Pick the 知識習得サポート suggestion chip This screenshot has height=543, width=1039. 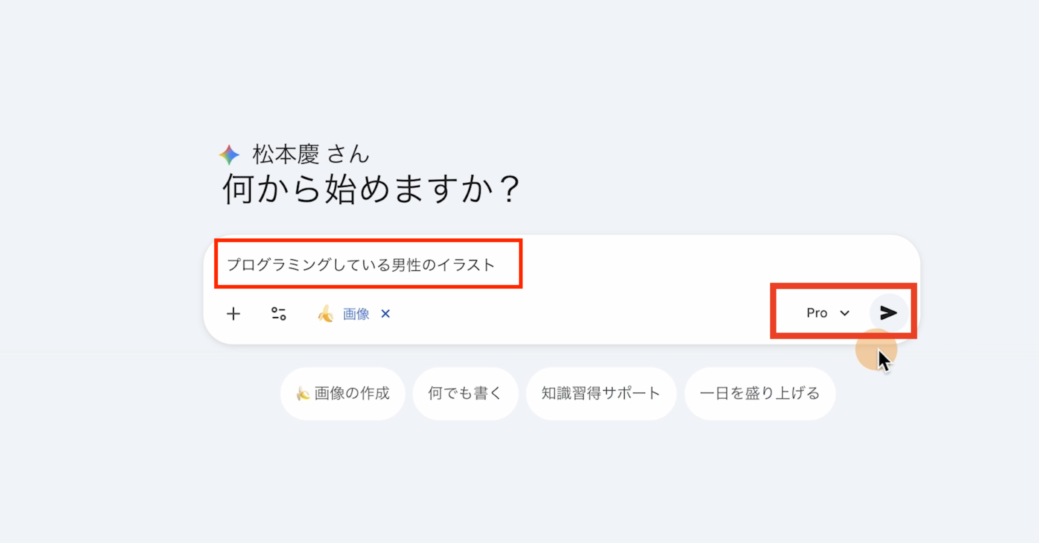click(x=601, y=394)
